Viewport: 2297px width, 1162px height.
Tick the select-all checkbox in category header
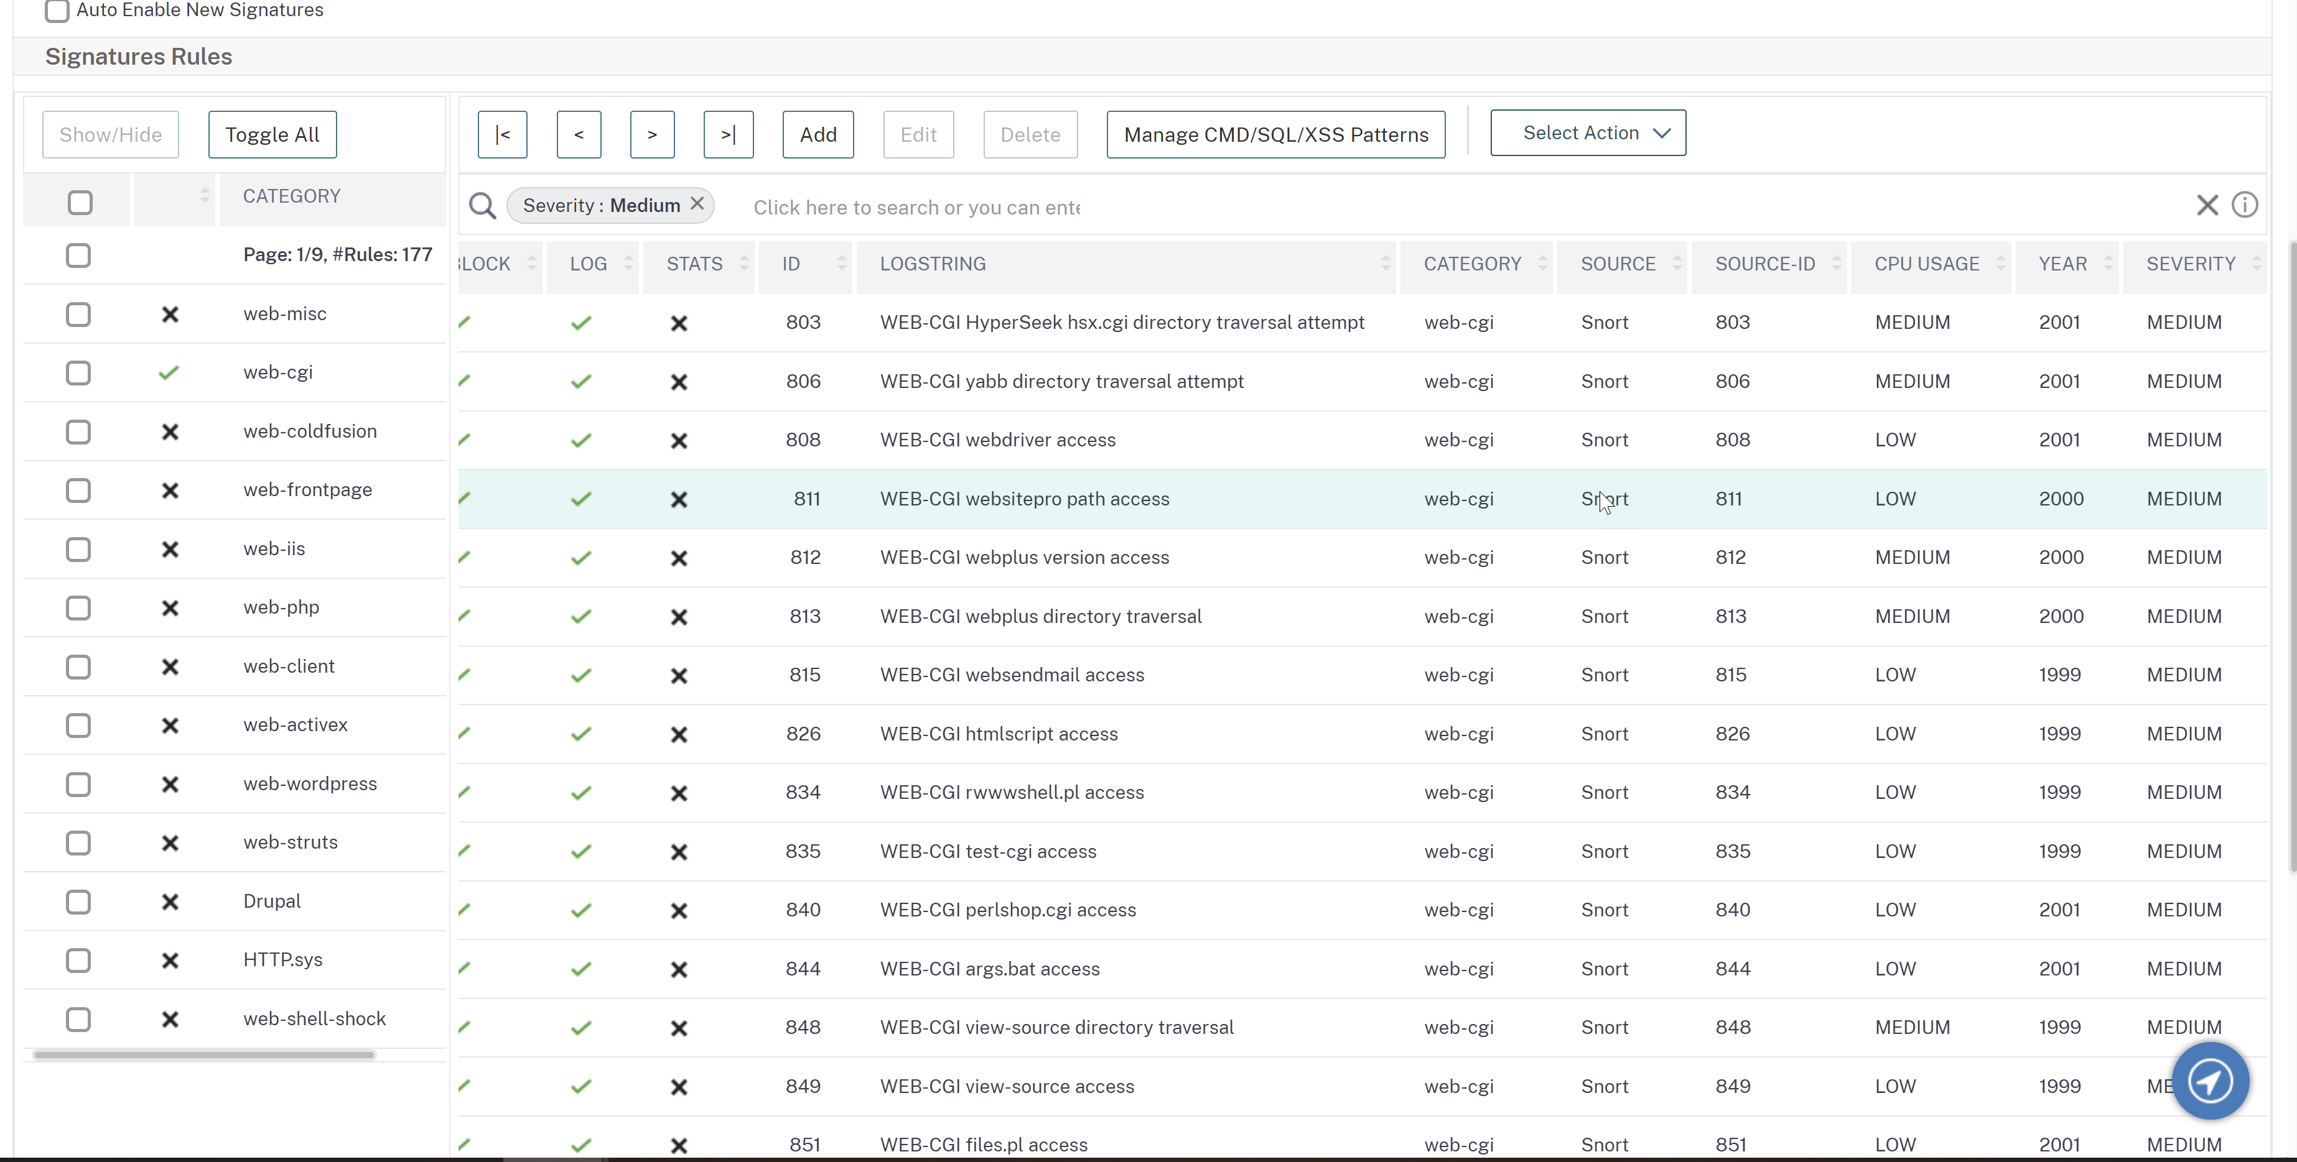click(80, 202)
